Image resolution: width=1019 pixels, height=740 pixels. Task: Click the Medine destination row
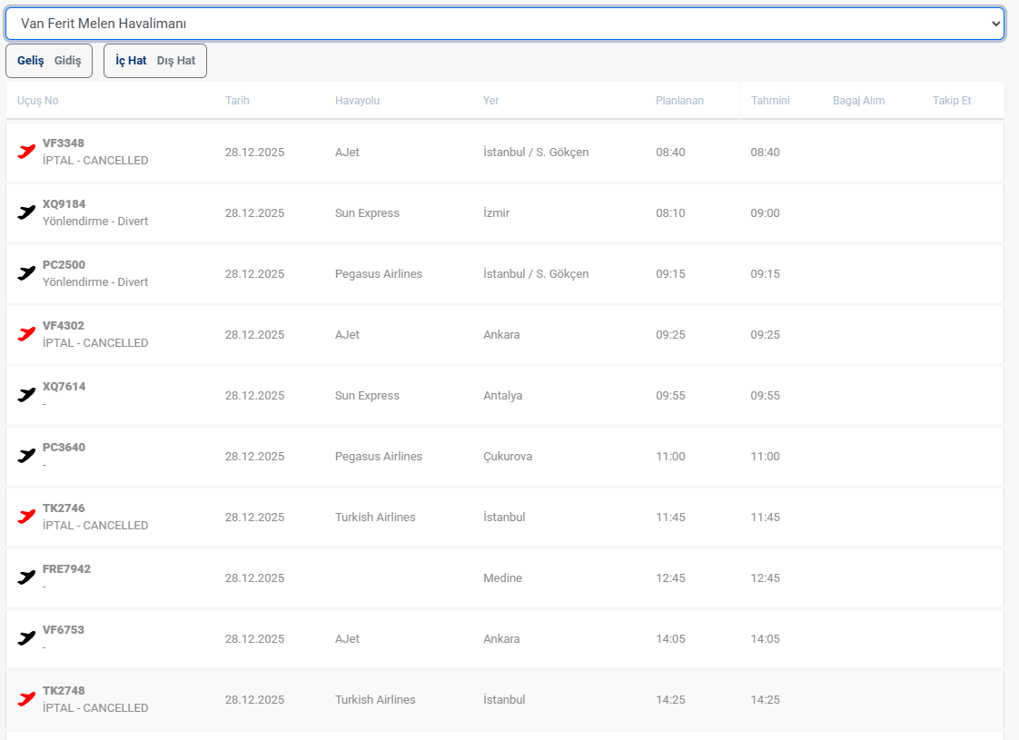502,578
